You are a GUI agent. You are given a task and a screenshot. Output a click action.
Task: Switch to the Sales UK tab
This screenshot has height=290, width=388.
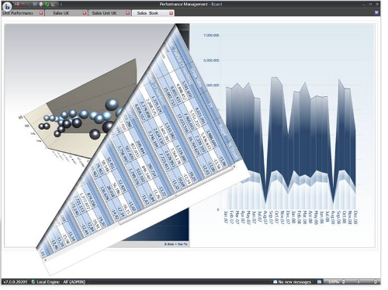(61, 13)
